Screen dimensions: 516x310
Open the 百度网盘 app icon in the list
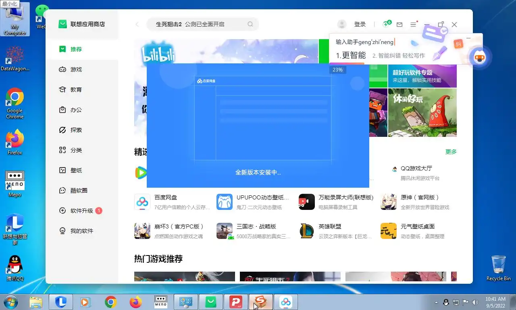point(142,202)
